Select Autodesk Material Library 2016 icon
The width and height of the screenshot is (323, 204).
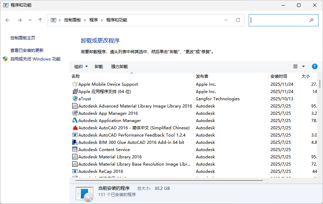[x=75, y=157]
